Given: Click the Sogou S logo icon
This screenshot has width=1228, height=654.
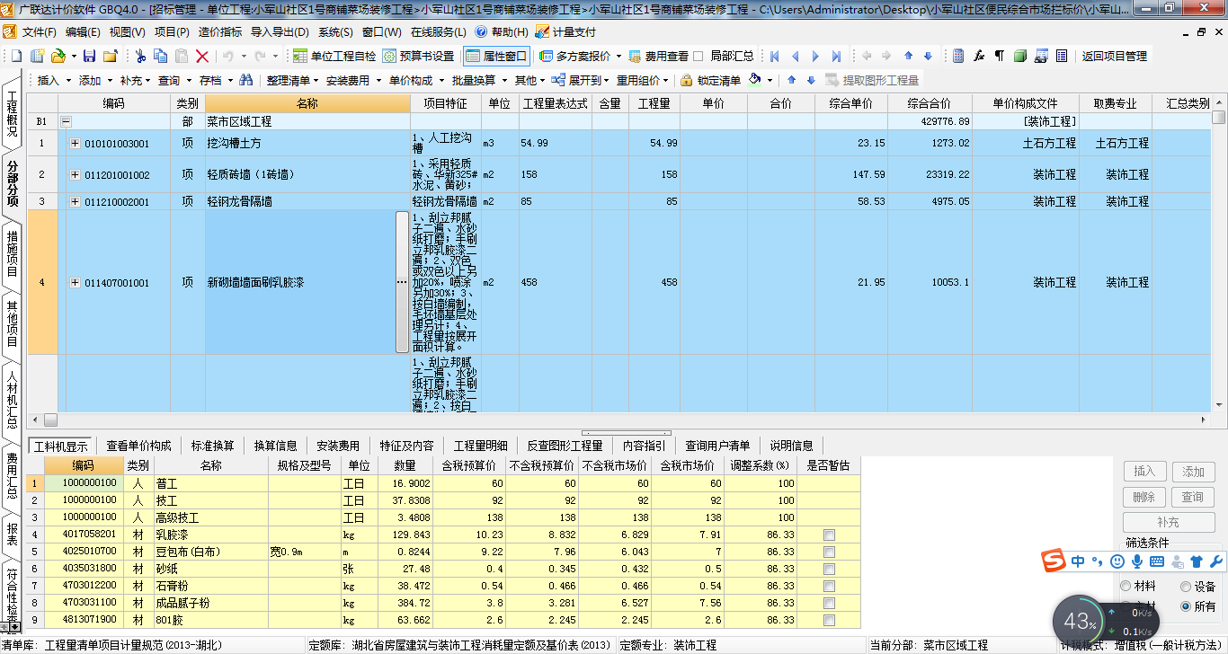Looking at the screenshot, I should (x=1053, y=561).
